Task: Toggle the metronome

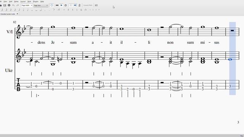Action: (x=79, y=5)
